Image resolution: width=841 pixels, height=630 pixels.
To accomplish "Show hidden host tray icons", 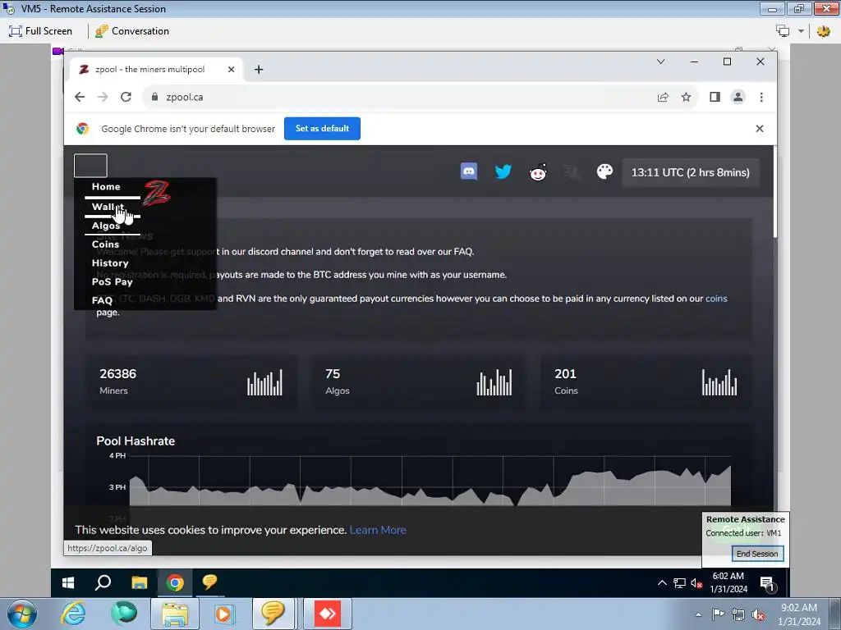I will pyautogui.click(x=698, y=614).
